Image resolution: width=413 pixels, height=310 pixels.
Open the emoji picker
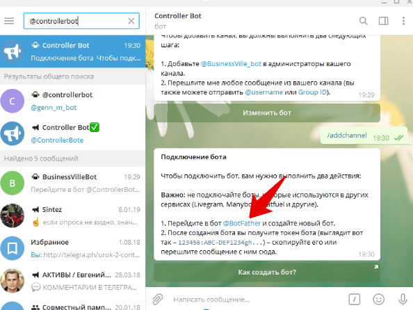click(378, 299)
